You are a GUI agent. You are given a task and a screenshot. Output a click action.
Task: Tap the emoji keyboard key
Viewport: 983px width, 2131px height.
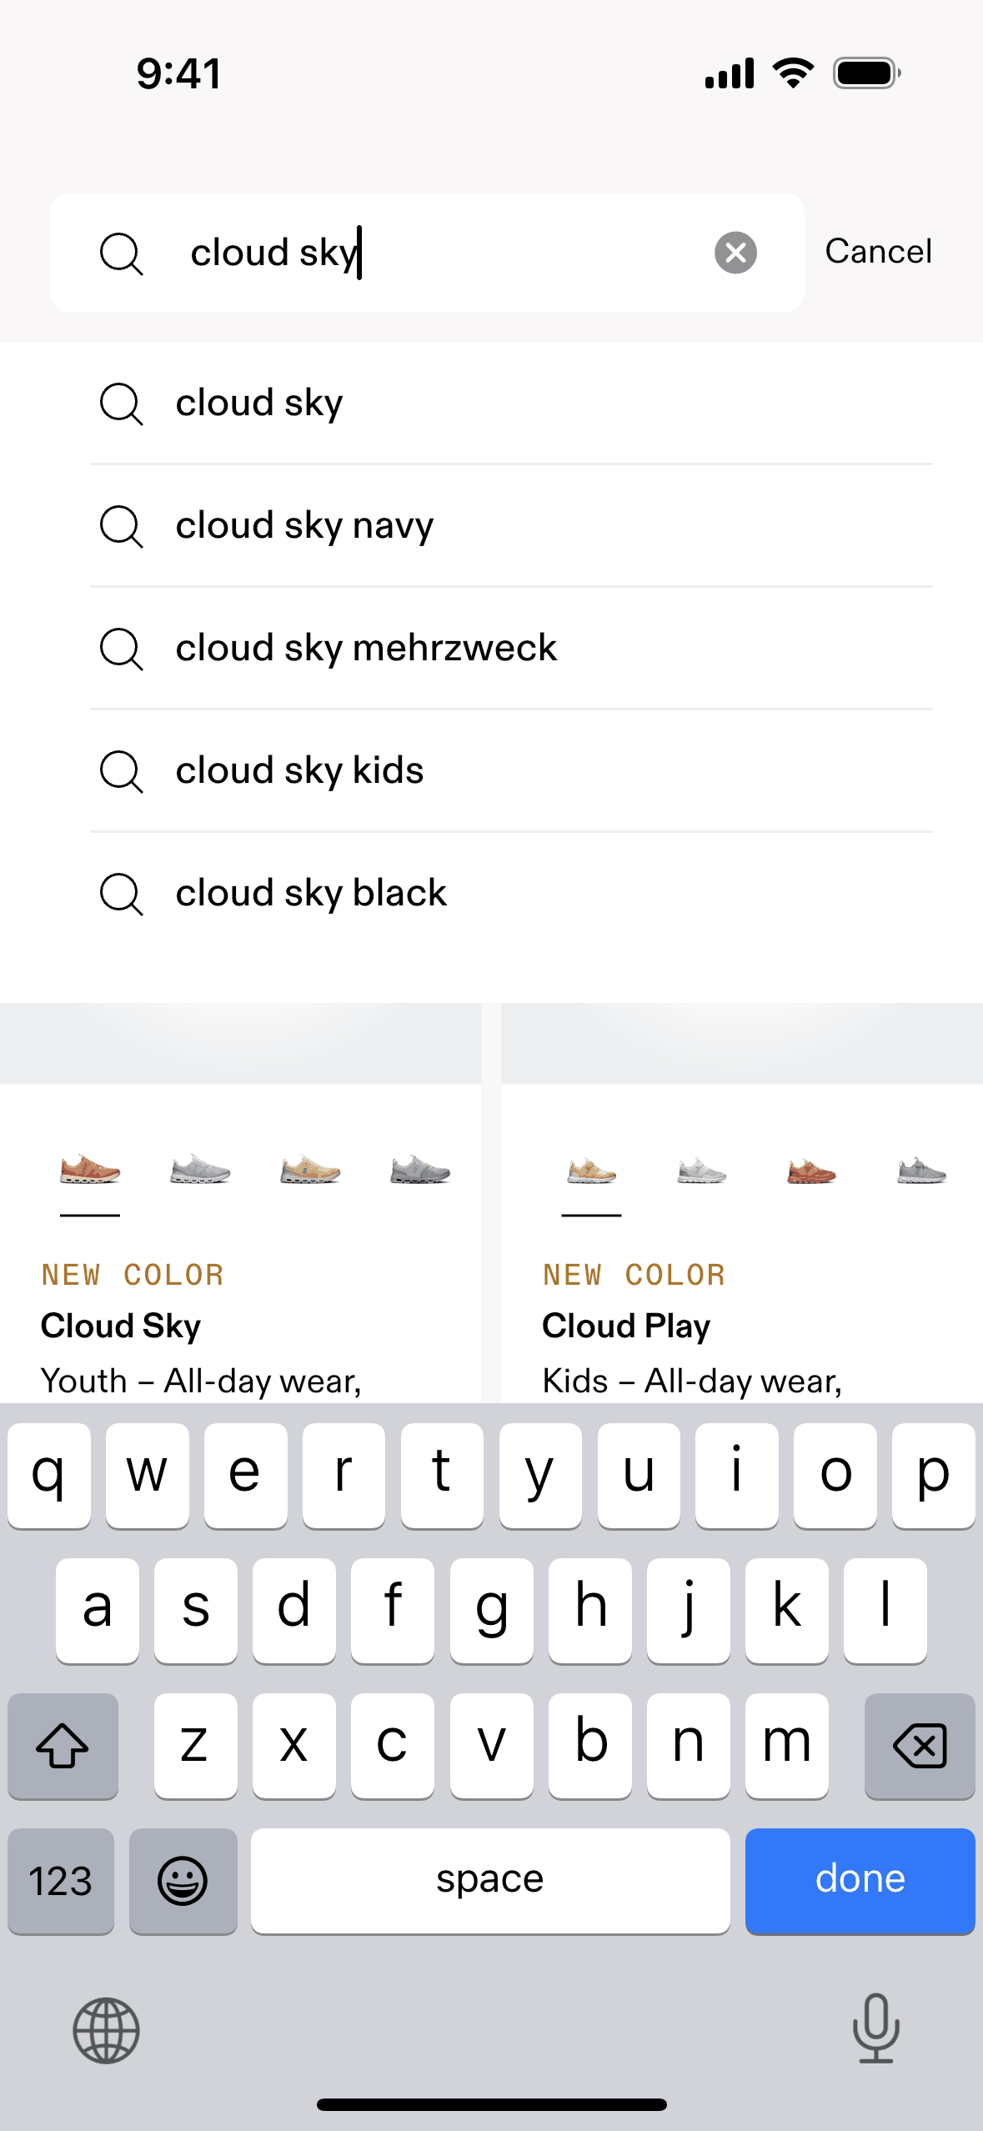(x=183, y=1881)
